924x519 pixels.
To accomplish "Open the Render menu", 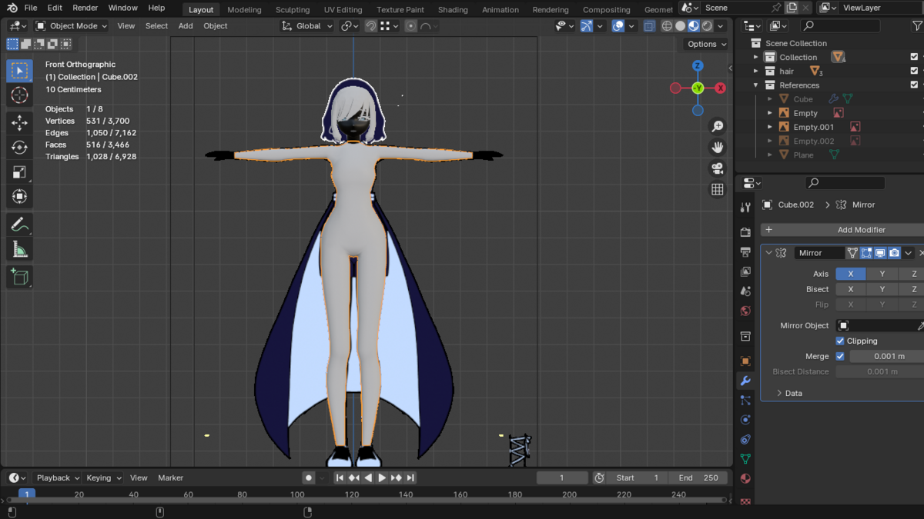I will (x=85, y=8).
